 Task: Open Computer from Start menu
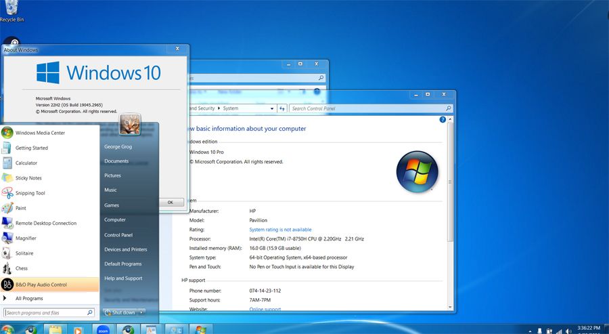[x=115, y=220]
